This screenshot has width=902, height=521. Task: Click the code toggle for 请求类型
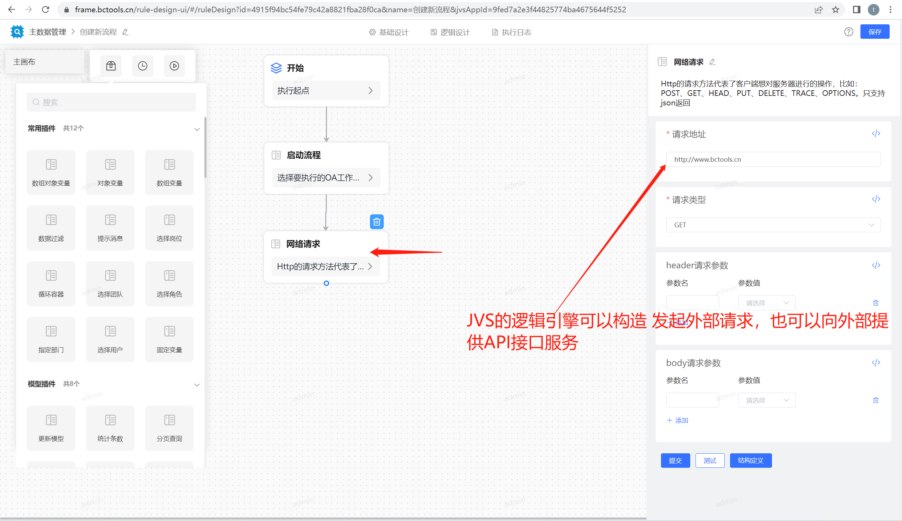pos(876,199)
